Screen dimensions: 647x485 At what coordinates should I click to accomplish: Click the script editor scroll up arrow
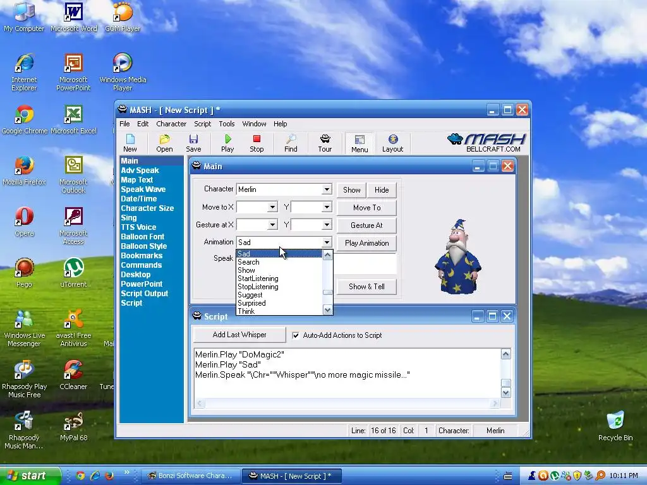coord(506,354)
